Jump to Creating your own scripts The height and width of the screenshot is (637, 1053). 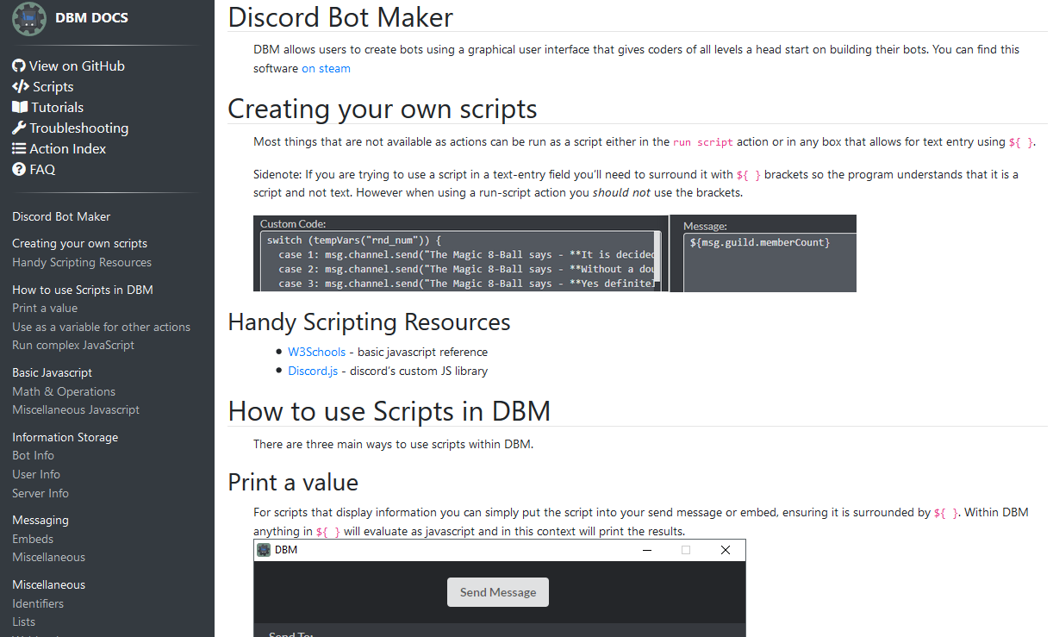[79, 243]
